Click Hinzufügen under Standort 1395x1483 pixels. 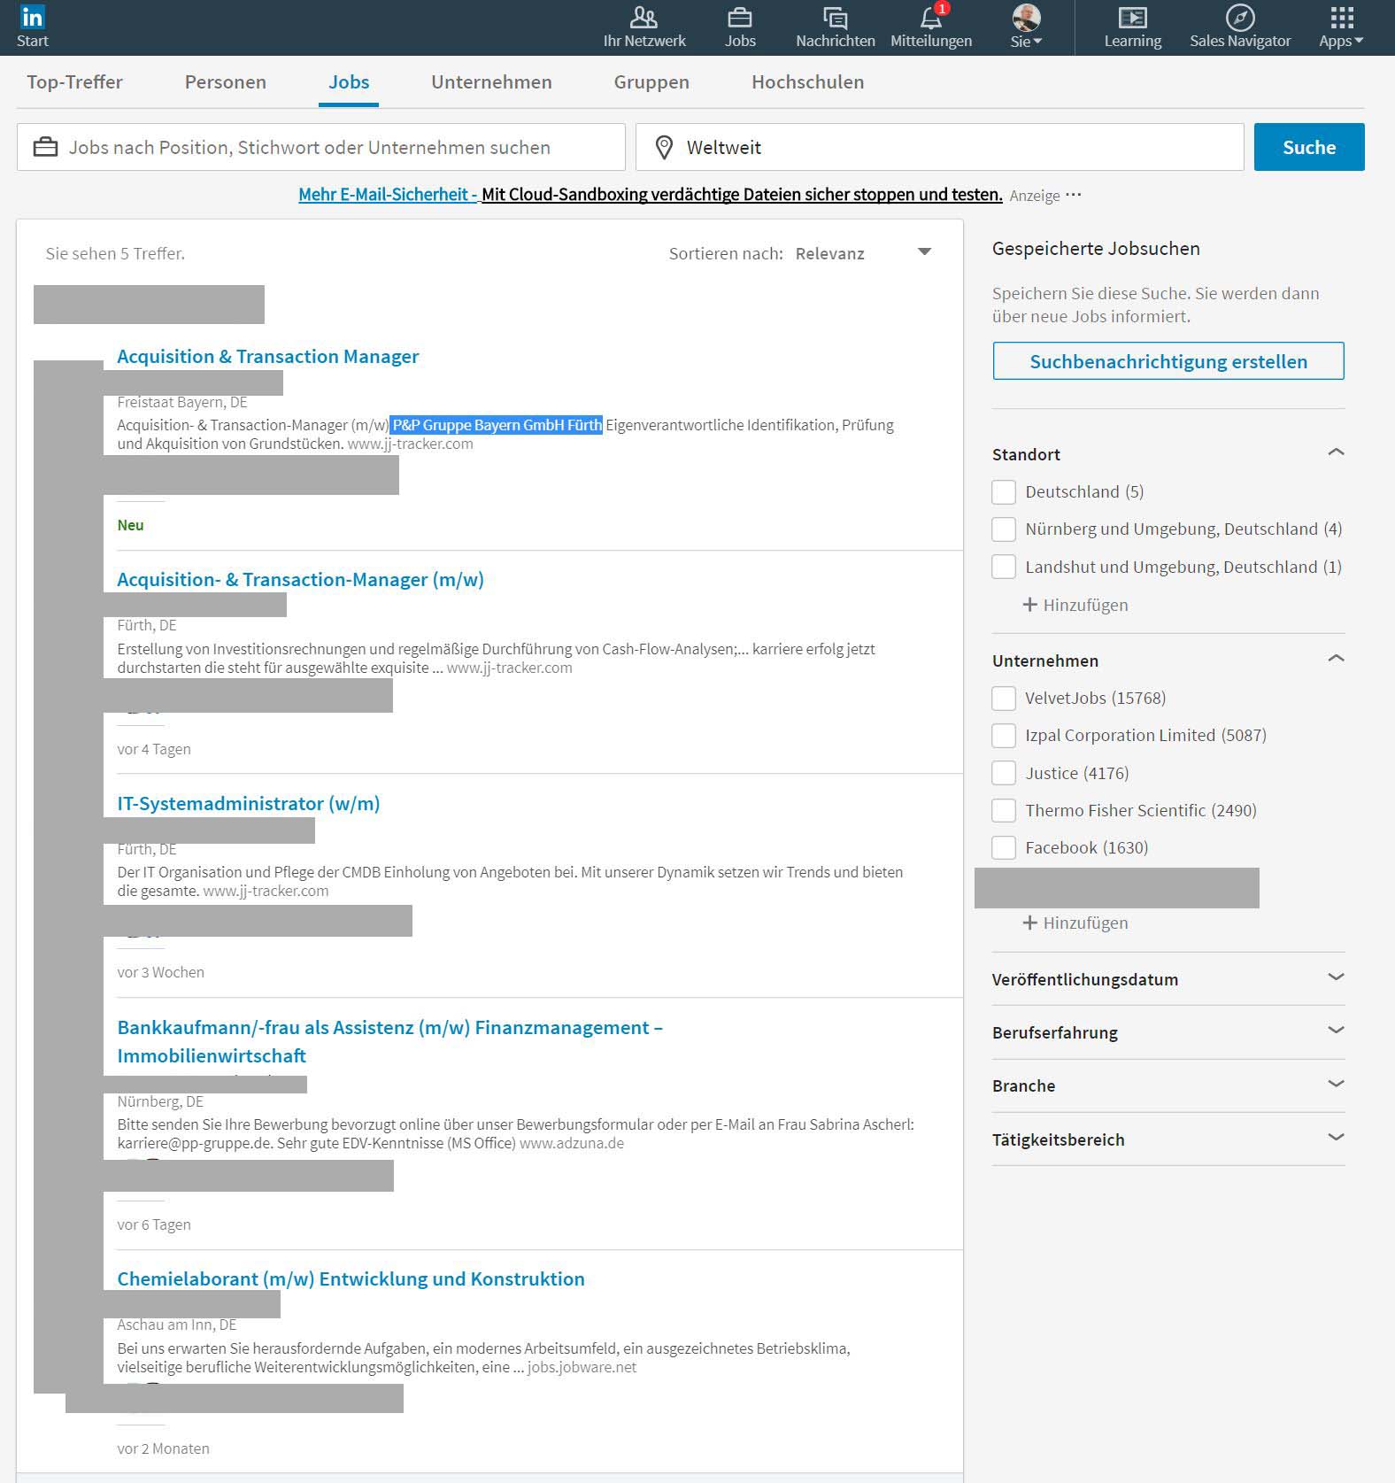coord(1075,605)
